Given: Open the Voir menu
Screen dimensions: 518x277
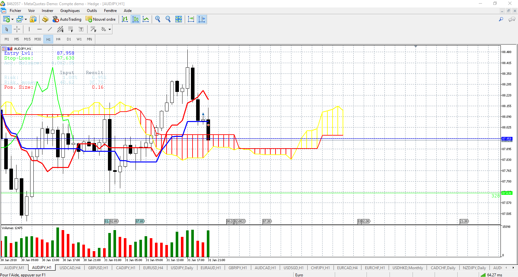Looking at the screenshot, I should point(31,11).
